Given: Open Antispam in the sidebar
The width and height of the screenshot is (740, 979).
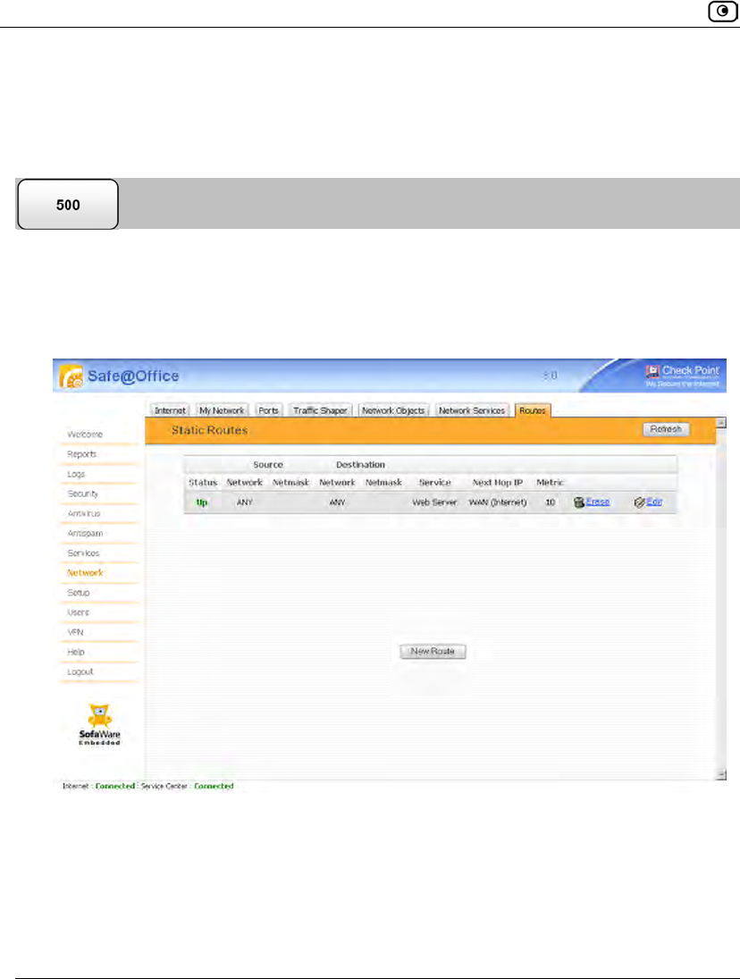Looking at the screenshot, I should [x=85, y=534].
